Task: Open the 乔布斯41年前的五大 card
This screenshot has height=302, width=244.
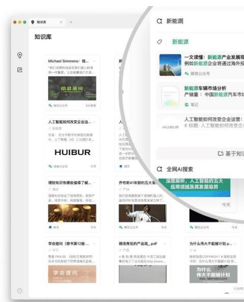Action: [x=137, y=183]
